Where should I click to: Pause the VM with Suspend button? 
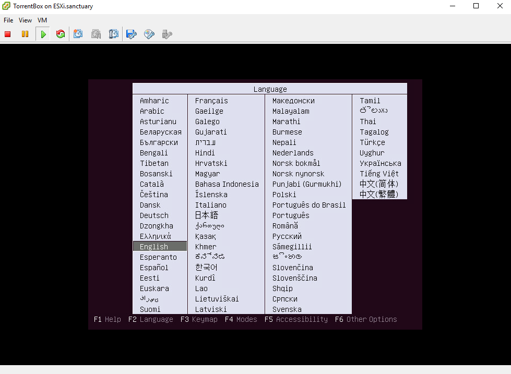(x=25, y=34)
